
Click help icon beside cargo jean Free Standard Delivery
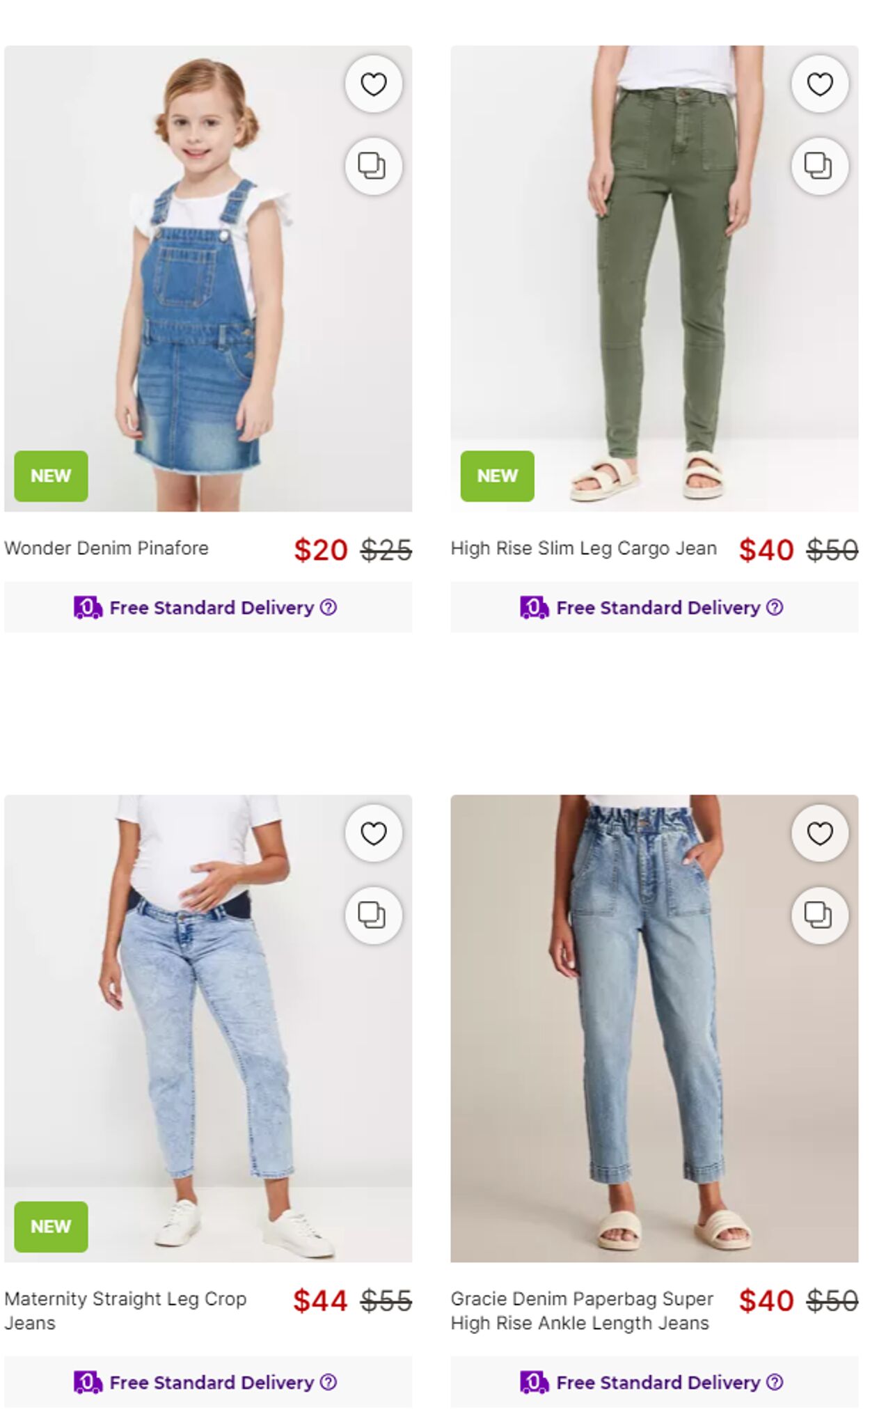(x=775, y=607)
